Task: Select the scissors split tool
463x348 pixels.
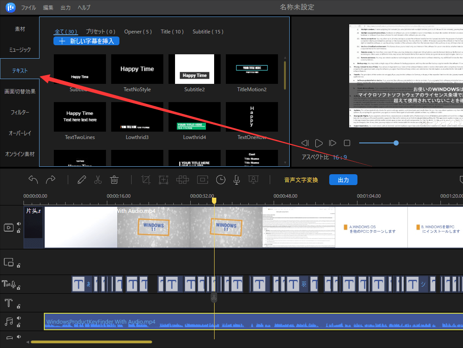Action: click(x=98, y=179)
